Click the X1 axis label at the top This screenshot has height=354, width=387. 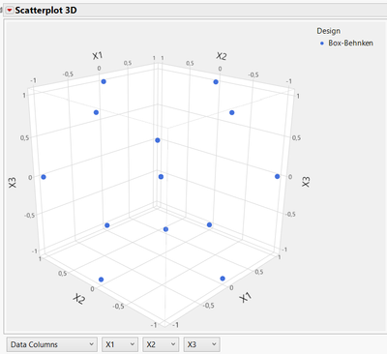98,56
